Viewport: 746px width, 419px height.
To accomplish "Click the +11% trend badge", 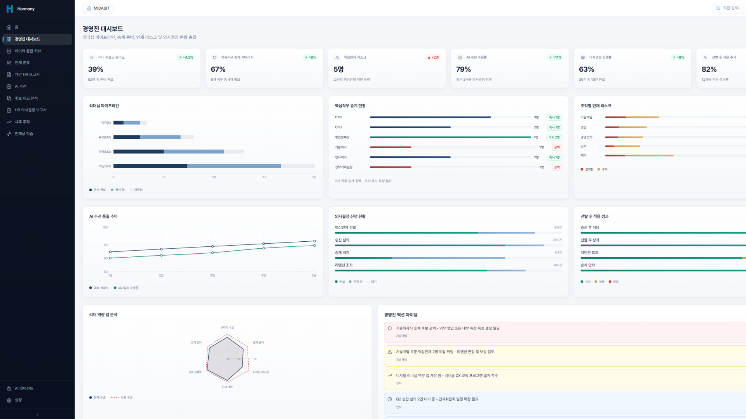I will coord(555,57).
